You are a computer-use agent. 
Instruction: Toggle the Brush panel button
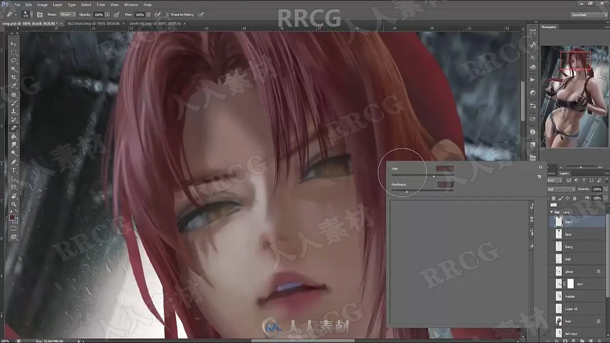coord(40,15)
